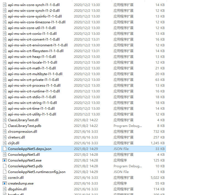198x195 pixels.
Task: Click the dbgshim.dll file icon
Action: point(5,189)
